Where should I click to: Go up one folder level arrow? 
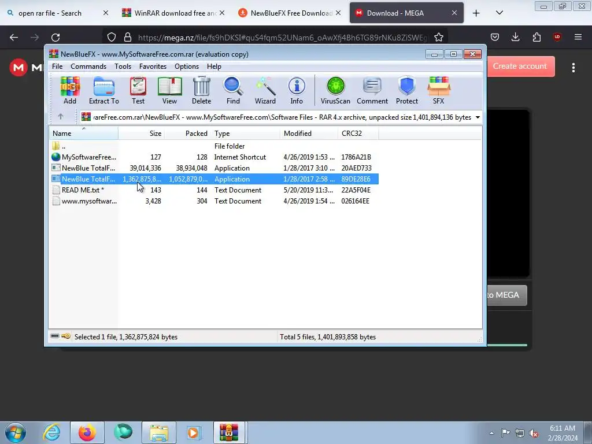point(60,117)
